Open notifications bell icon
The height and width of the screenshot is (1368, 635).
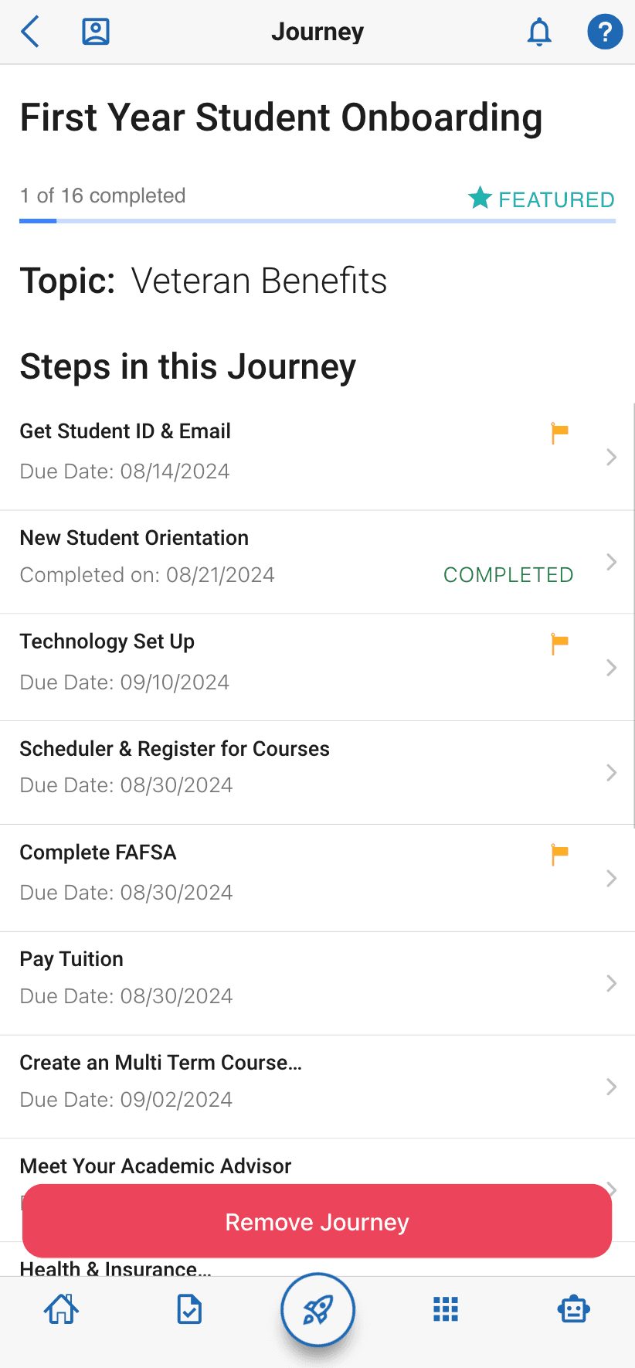(539, 32)
